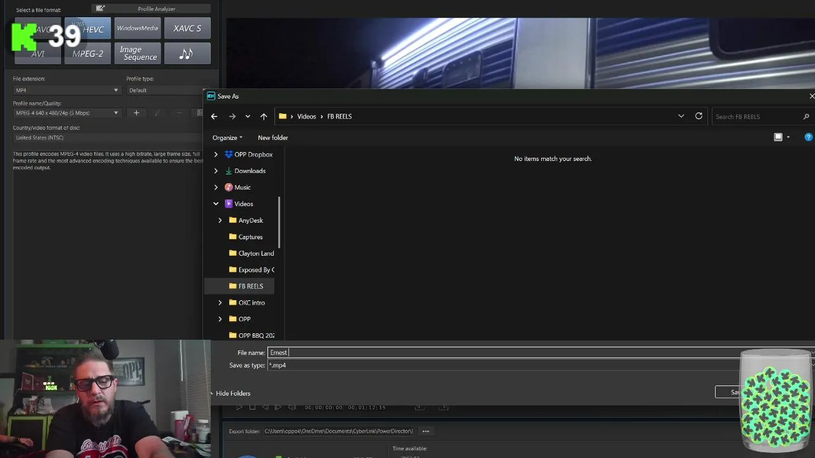The width and height of the screenshot is (815, 458).
Task: Click the Export folder path field
Action: tap(339, 431)
